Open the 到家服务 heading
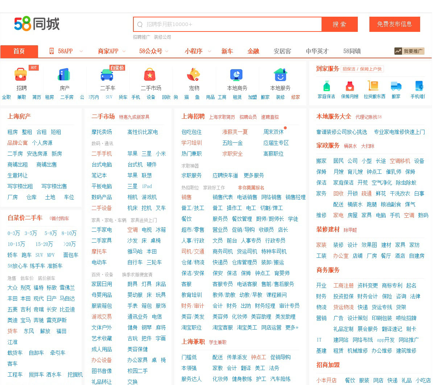This screenshot has height=385, width=435. pyautogui.click(x=327, y=68)
